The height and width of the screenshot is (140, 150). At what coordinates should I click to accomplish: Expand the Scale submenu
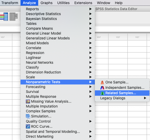pos(58,77)
